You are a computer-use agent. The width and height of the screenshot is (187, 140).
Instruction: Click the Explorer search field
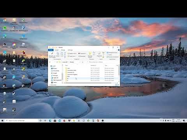coord(103,62)
